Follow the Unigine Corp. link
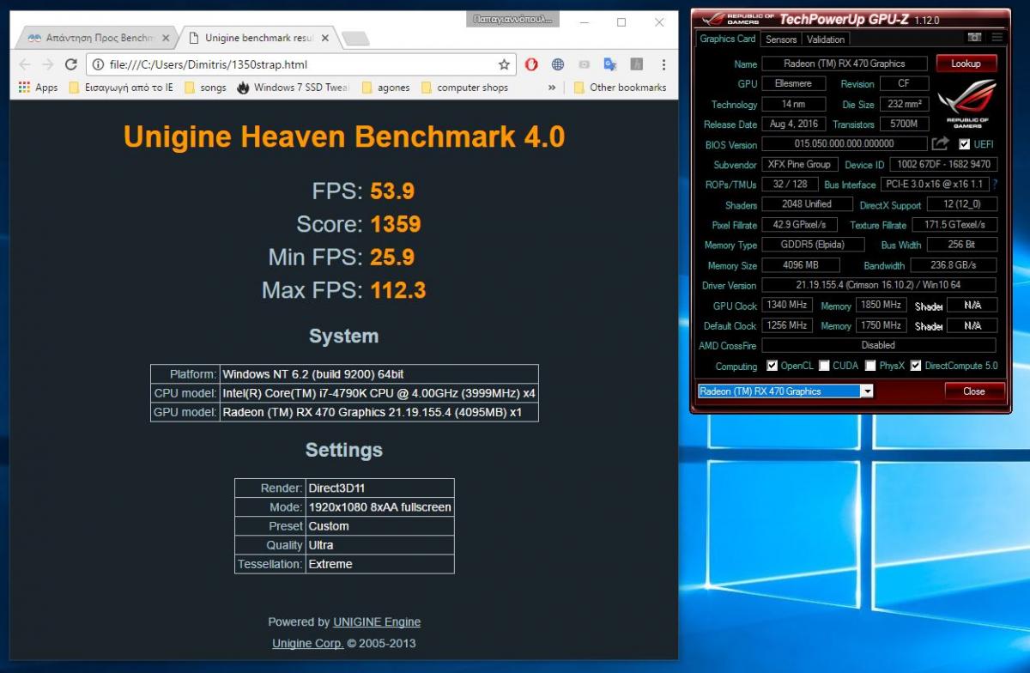Screen dimensions: 1030x673 click(308, 643)
